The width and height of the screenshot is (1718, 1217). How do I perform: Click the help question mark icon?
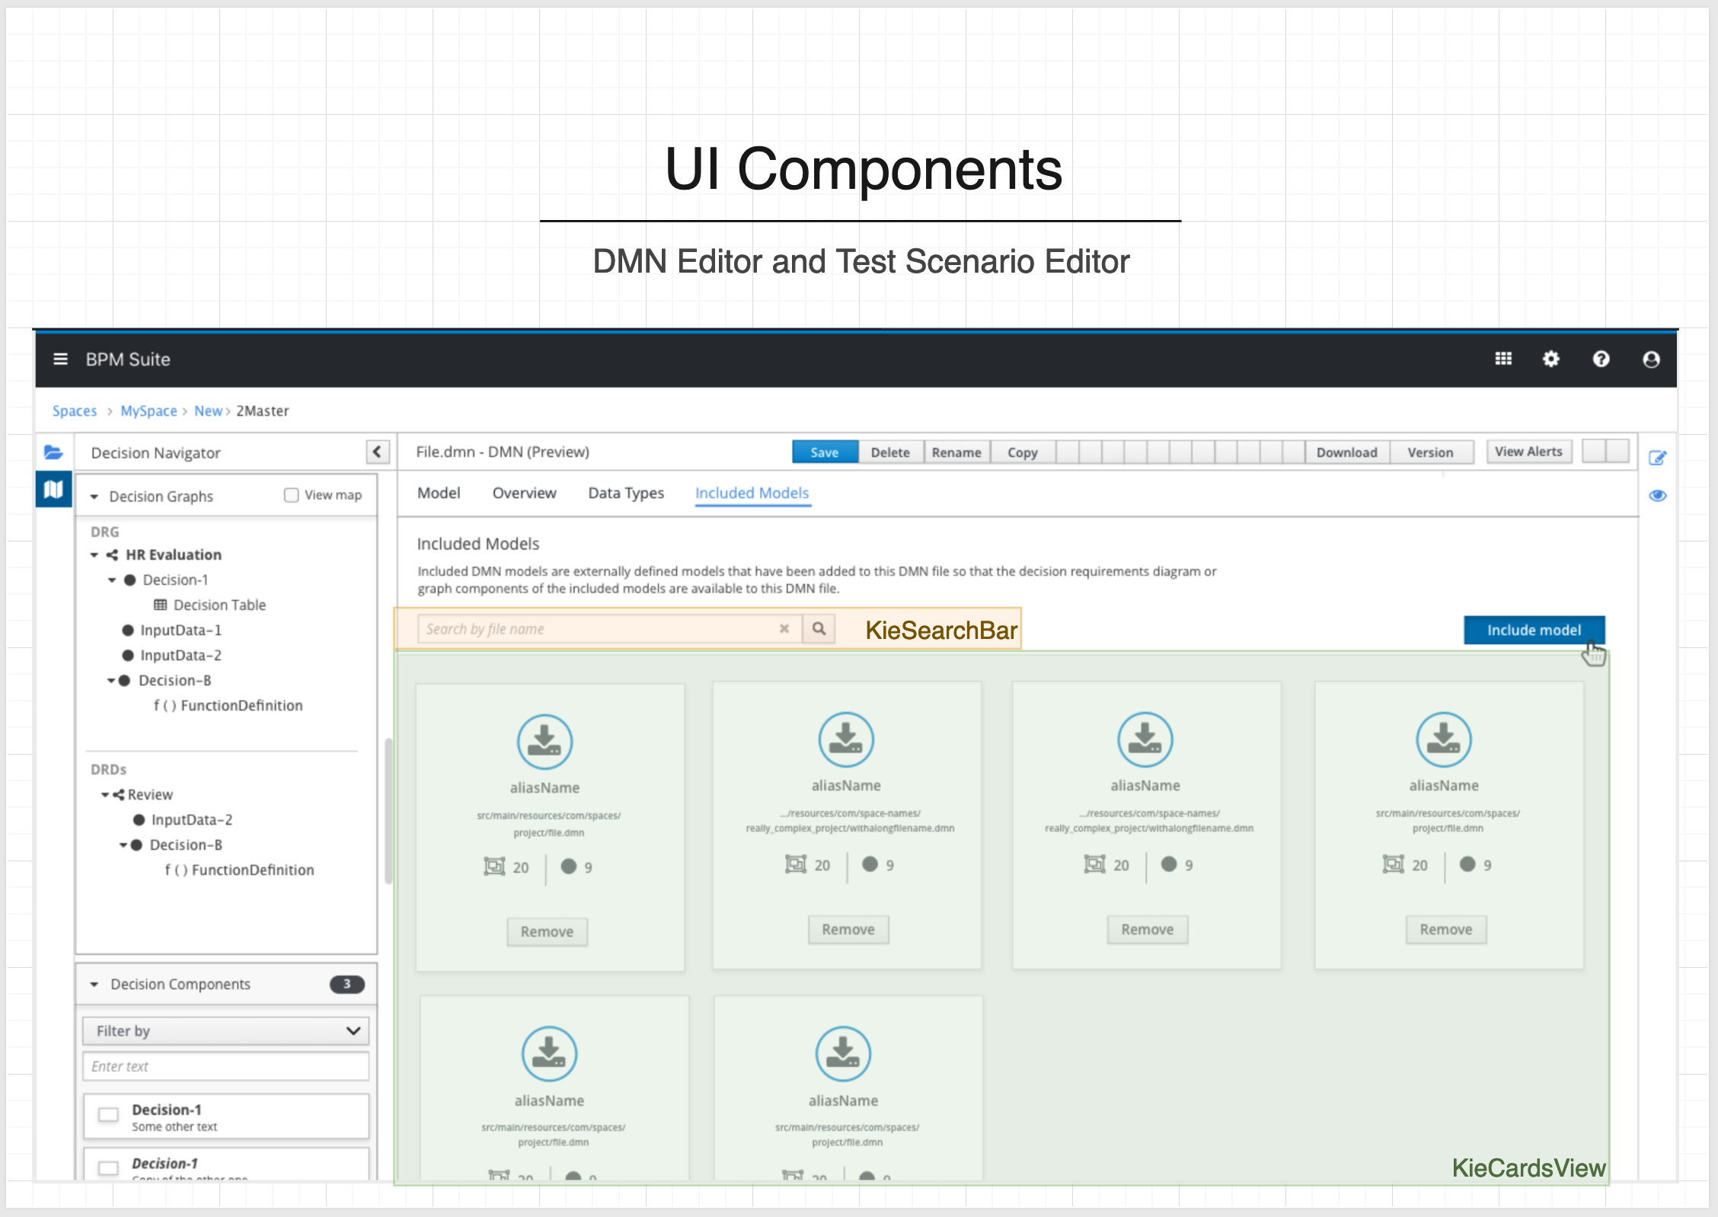tap(1601, 359)
